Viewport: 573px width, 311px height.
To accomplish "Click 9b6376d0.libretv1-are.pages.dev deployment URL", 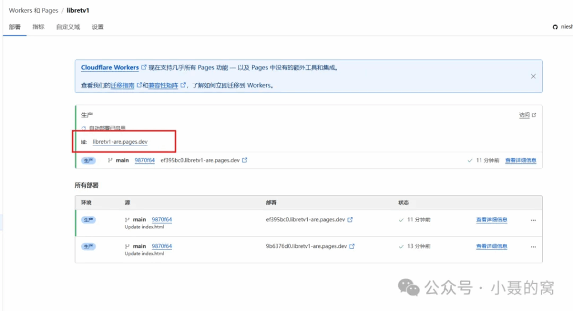I will coord(306,246).
